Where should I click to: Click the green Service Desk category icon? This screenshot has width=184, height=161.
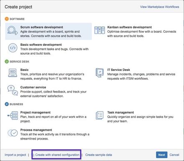pos(7,62)
